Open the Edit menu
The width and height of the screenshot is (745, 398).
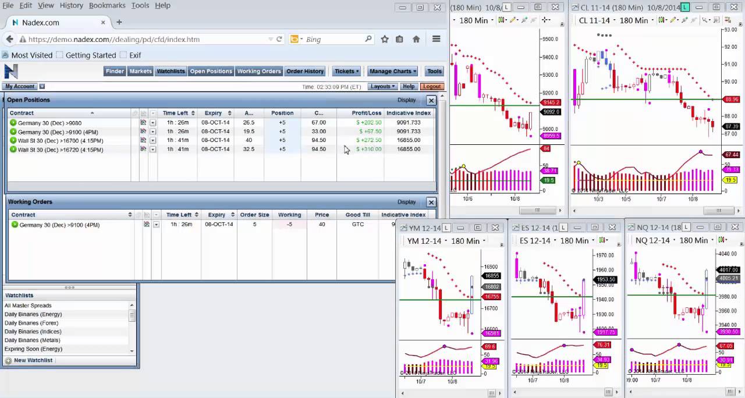26,5
